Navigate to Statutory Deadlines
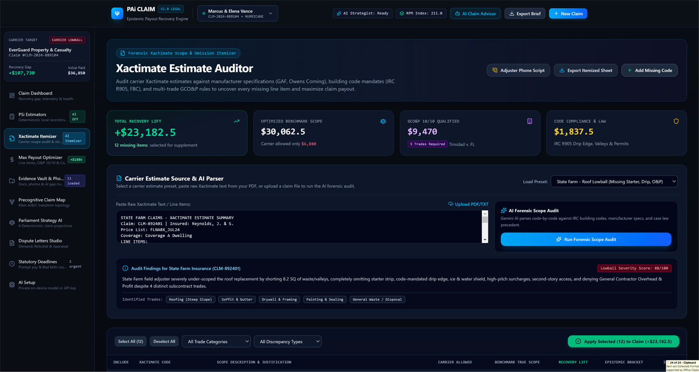699x372 pixels. tap(47, 264)
